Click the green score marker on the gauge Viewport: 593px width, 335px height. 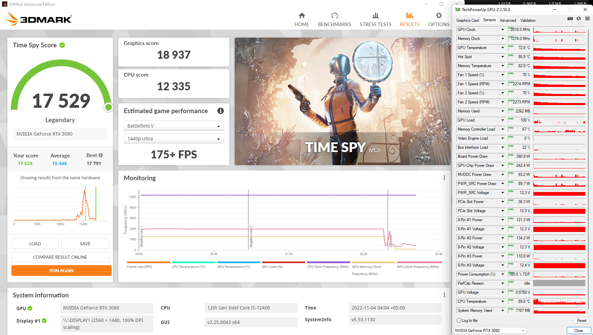[108, 107]
